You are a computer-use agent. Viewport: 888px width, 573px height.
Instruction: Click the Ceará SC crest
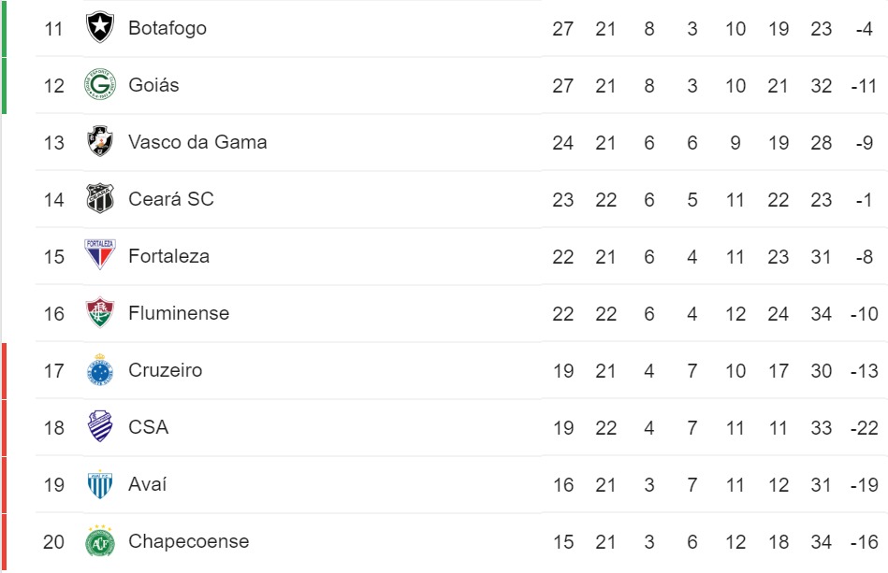pyautogui.click(x=100, y=198)
